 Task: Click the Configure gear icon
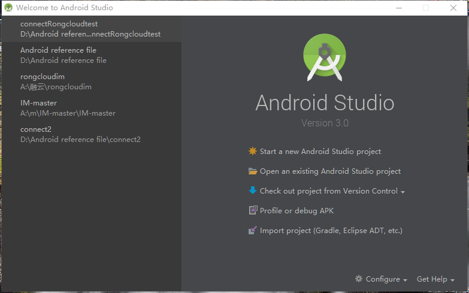point(359,279)
